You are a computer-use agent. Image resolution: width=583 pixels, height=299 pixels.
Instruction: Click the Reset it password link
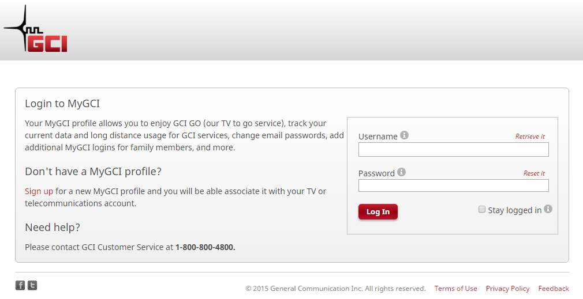[534, 173]
